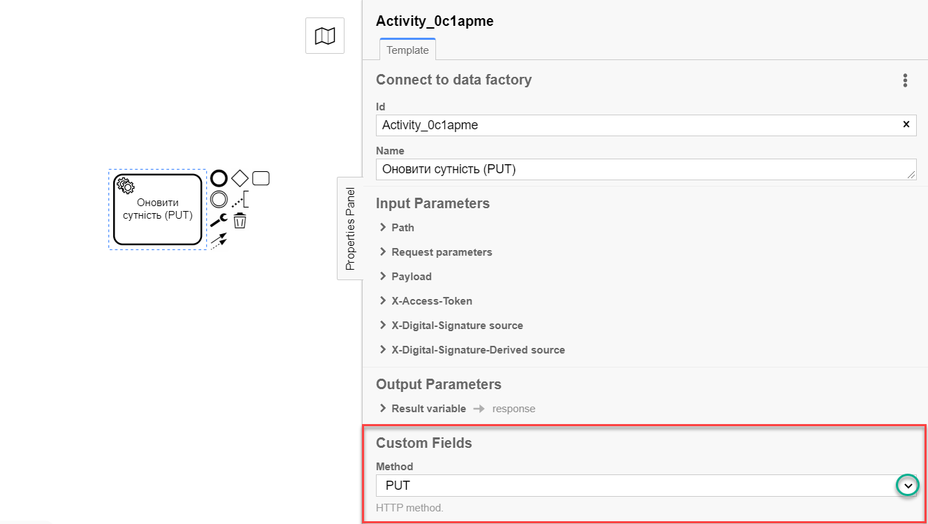Switch to the Template tab
This screenshot has height=524, width=928.
pyautogui.click(x=407, y=50)
